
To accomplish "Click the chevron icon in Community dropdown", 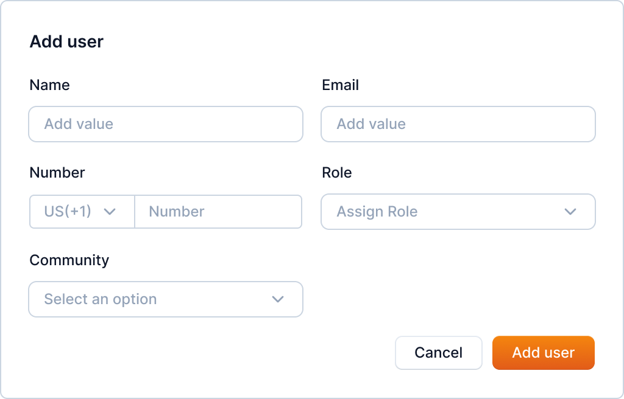I will pyautogui.click(x=278, y=299).
